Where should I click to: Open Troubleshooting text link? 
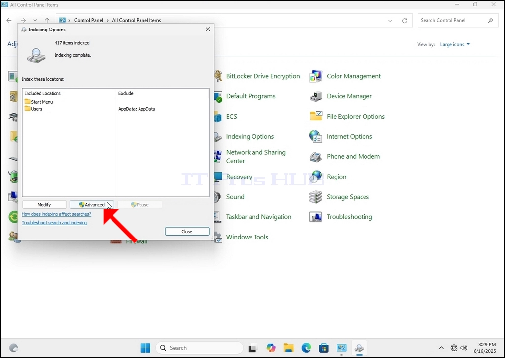pyautogui.click(x=349, y=217)
